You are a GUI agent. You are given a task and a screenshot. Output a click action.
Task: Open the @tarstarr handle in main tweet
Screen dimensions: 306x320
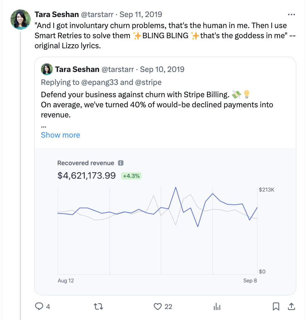97,15
